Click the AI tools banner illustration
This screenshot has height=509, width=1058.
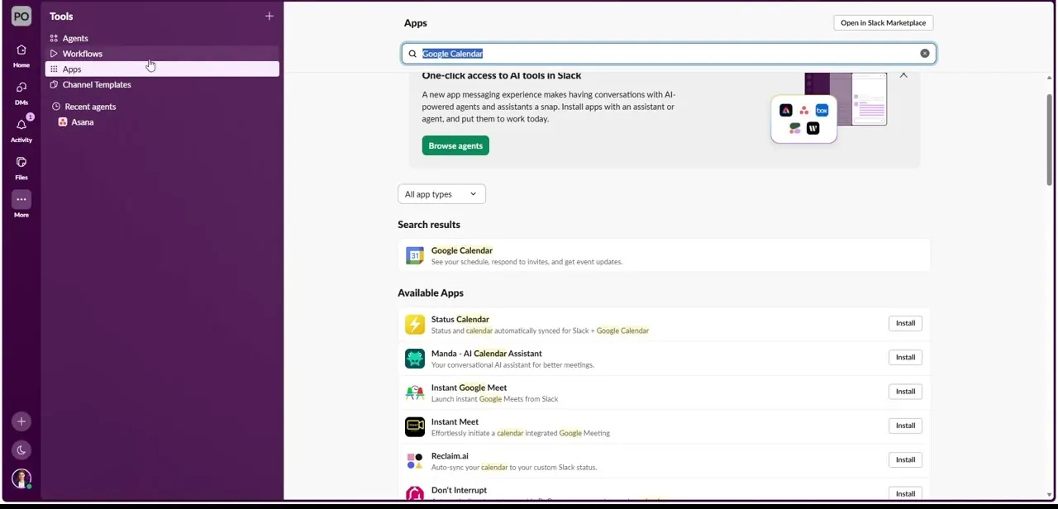coord(829,107)
